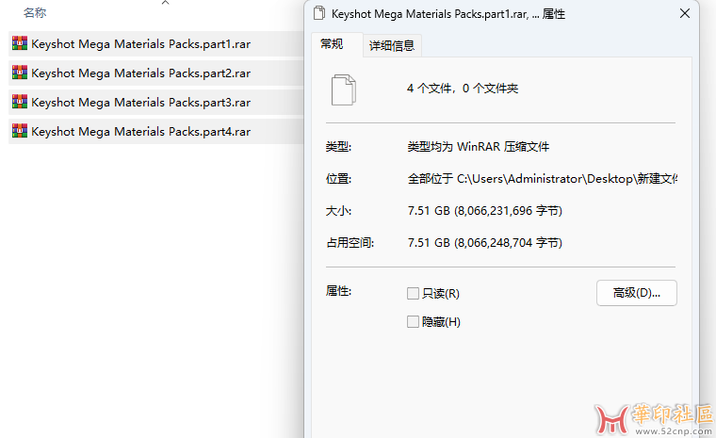
Task: Toggle the sort arrow above the name column
Action: (166, 4)
